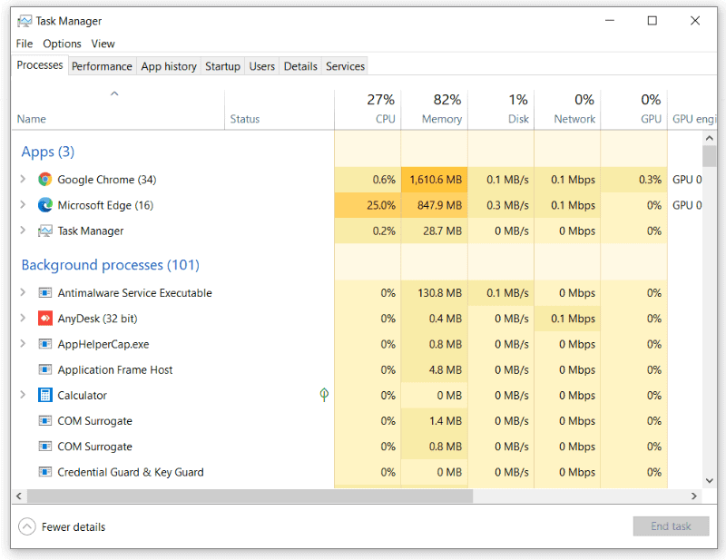Maximize the Task Manager window
This screenshot has width=726, height=560.
click(x=652, y=21)
